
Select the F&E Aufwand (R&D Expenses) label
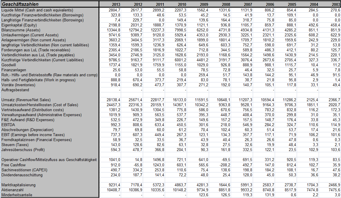pos(28,120)
